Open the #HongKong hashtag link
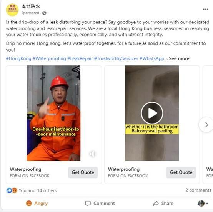213x212 pixels. pos(18,58)
